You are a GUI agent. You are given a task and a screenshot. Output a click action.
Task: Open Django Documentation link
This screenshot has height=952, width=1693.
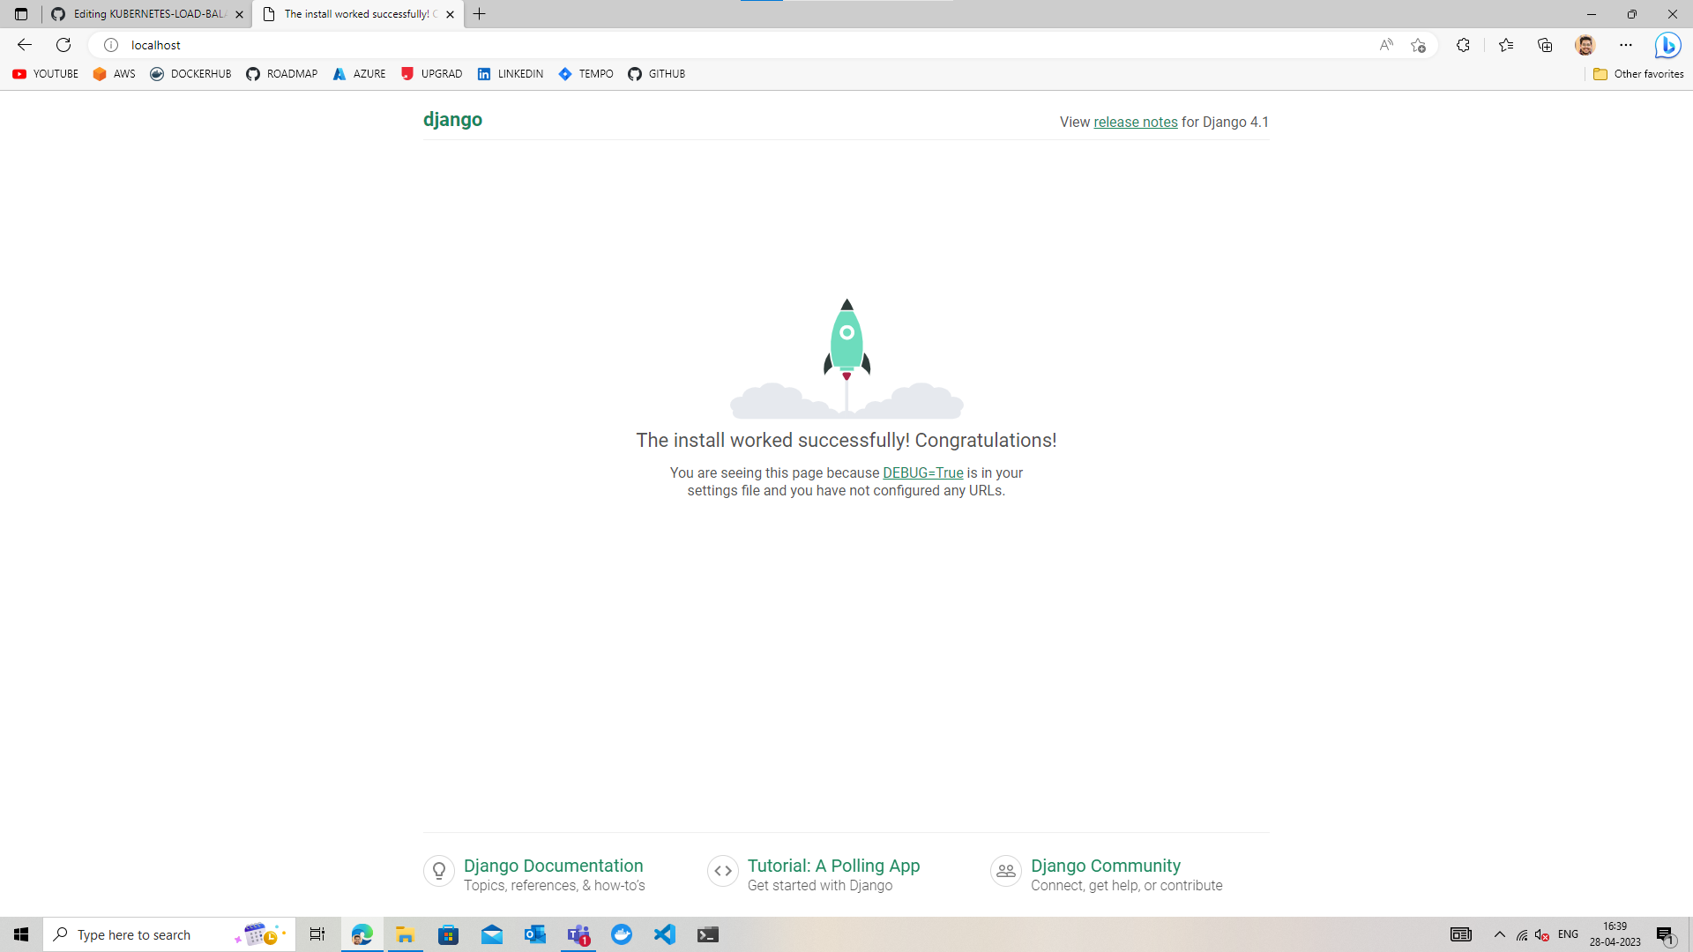553,866
